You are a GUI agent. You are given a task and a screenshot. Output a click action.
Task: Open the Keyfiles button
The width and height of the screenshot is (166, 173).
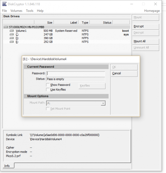point(92,86)
